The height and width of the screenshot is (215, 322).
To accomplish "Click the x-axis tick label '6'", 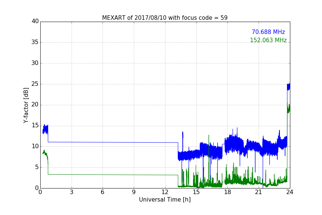I will pos(103,192).
